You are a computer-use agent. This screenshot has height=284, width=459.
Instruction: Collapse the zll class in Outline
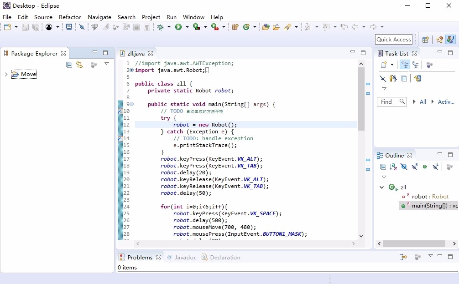click(382, 188)
